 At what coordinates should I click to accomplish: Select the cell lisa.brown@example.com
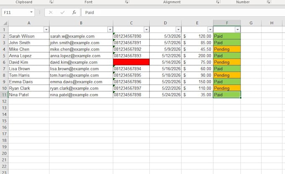point(81,69)
